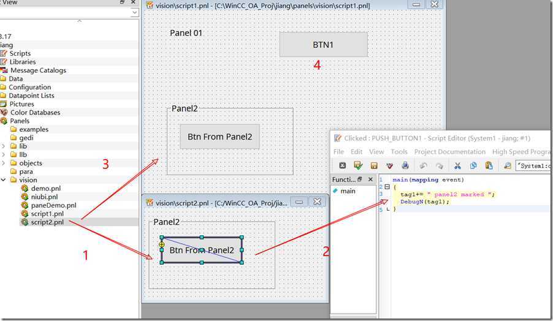
Task: Click the script2.pnl window title icon
Action: [150, 202]
